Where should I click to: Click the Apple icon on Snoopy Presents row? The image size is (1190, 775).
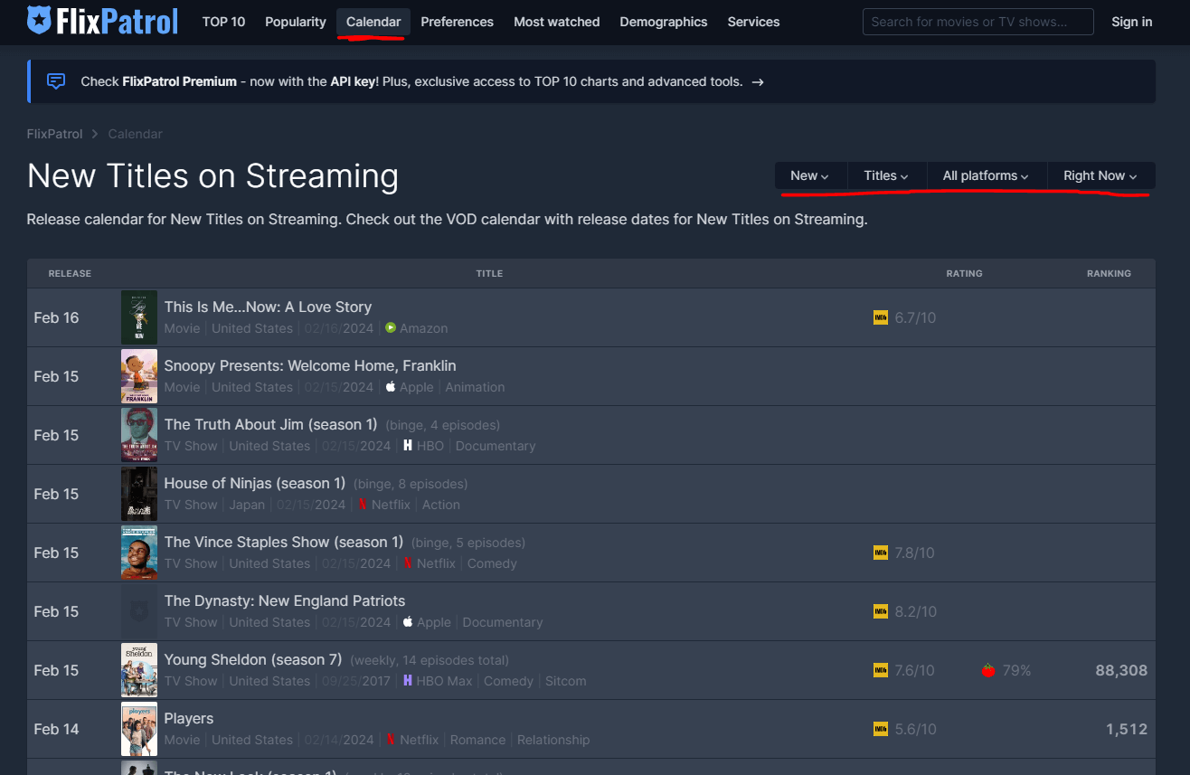(x=391, y=387)
